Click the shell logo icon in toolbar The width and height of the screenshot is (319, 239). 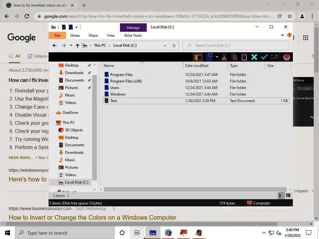pos(287,57)
